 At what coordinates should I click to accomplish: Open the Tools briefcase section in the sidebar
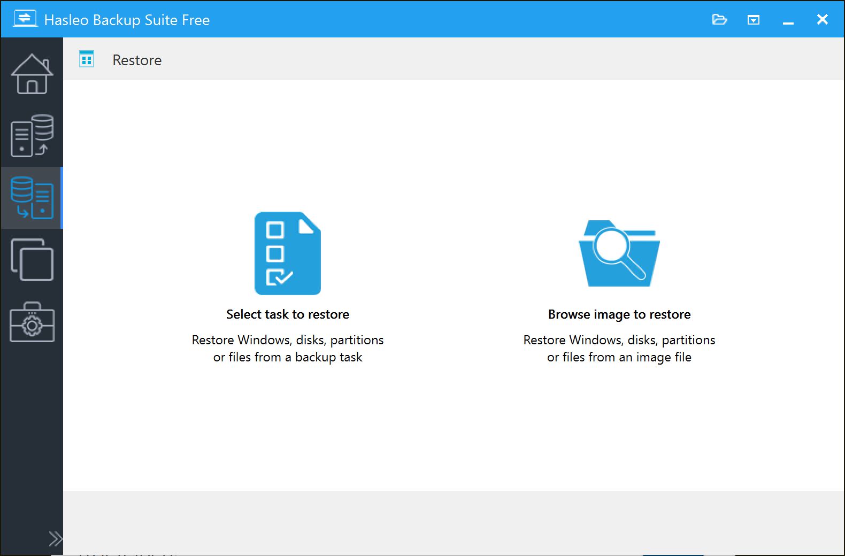click(32, 322)
